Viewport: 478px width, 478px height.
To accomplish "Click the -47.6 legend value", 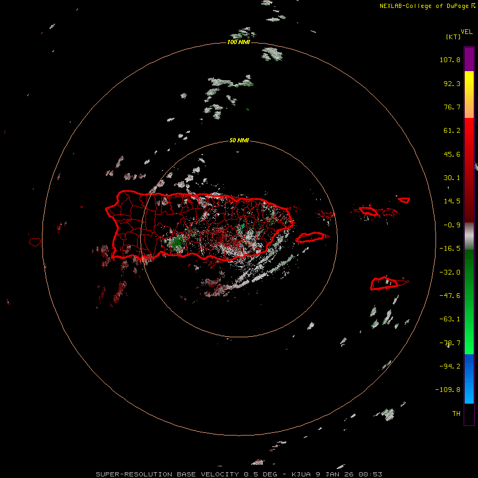I will pos(450,296).
